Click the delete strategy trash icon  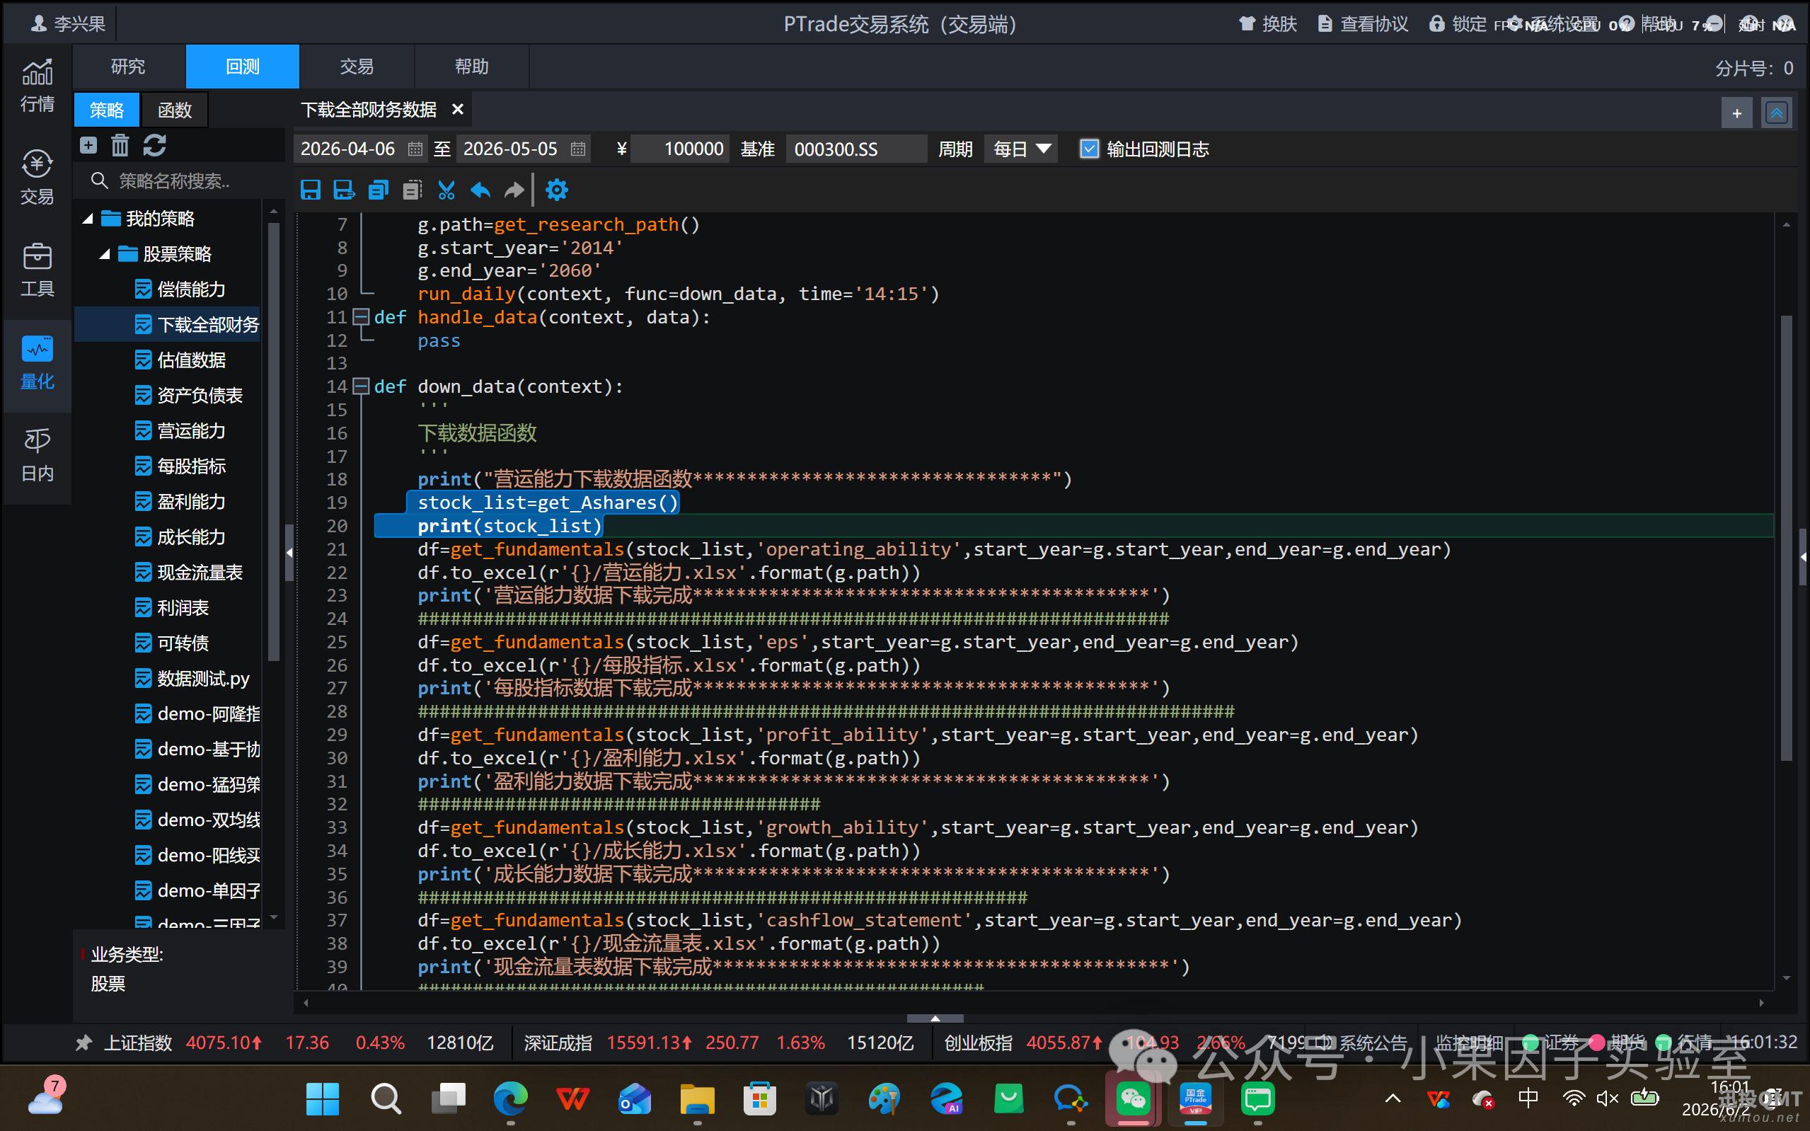point(120,145)
